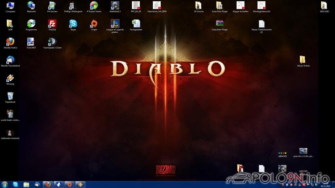Select the world-trade-center image file
335x188 pixels.
tap(10, 116)
